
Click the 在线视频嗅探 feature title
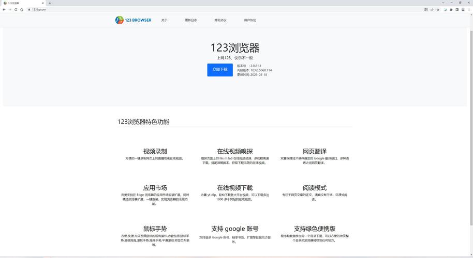[x=235, y=151]
